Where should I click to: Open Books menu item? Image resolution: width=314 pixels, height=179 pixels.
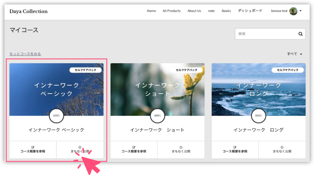click(226, 11)
